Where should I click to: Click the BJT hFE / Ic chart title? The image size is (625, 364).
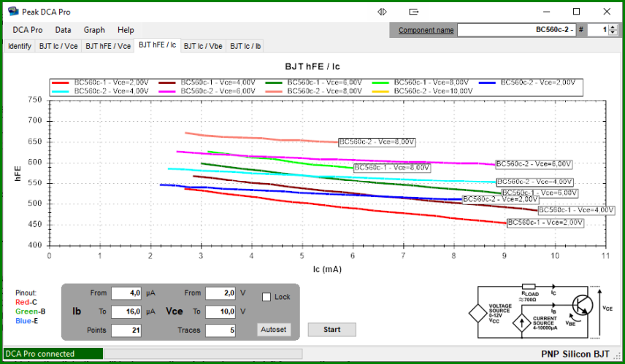[x=312, y=66]
